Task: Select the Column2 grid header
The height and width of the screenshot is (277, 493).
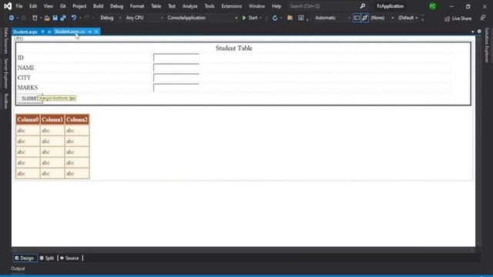Action: (x=77, y=120)
